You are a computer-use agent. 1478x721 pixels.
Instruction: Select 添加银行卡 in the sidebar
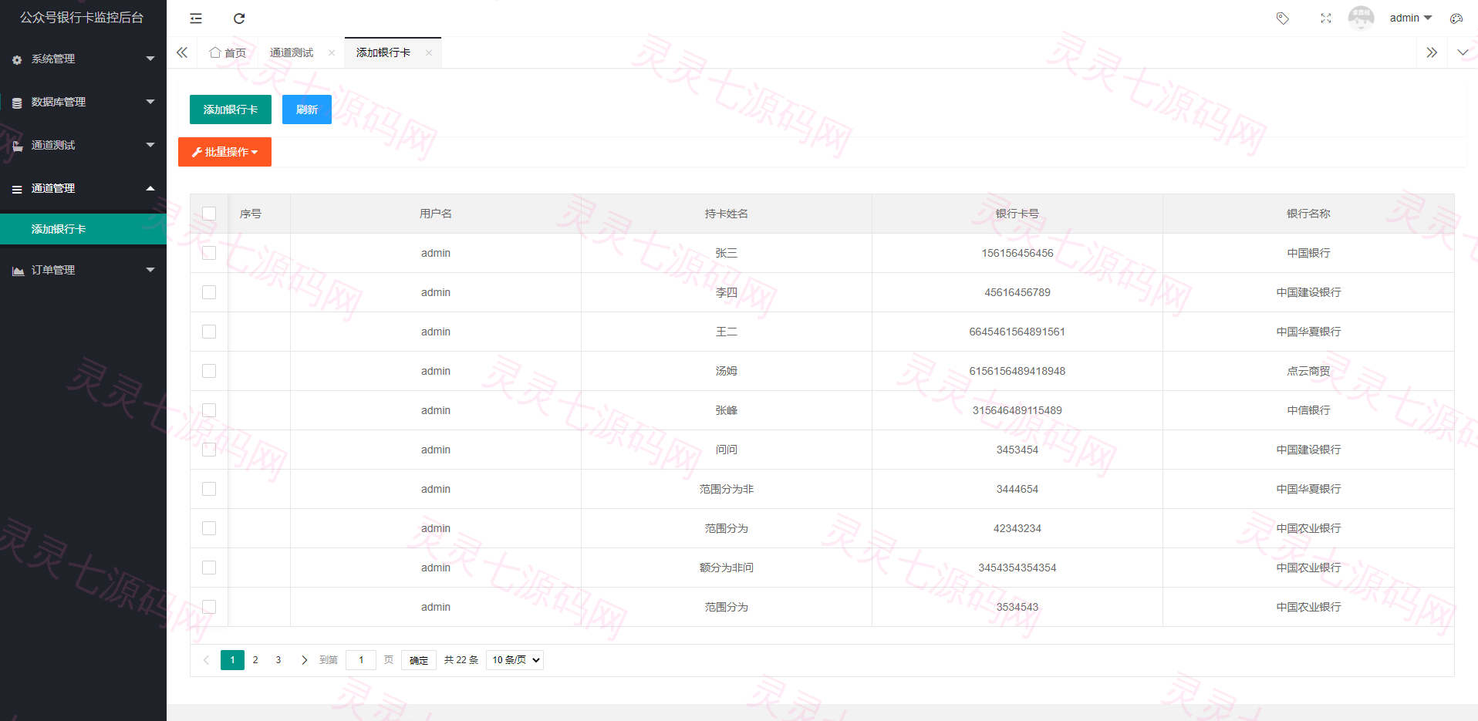pos(83,229)
